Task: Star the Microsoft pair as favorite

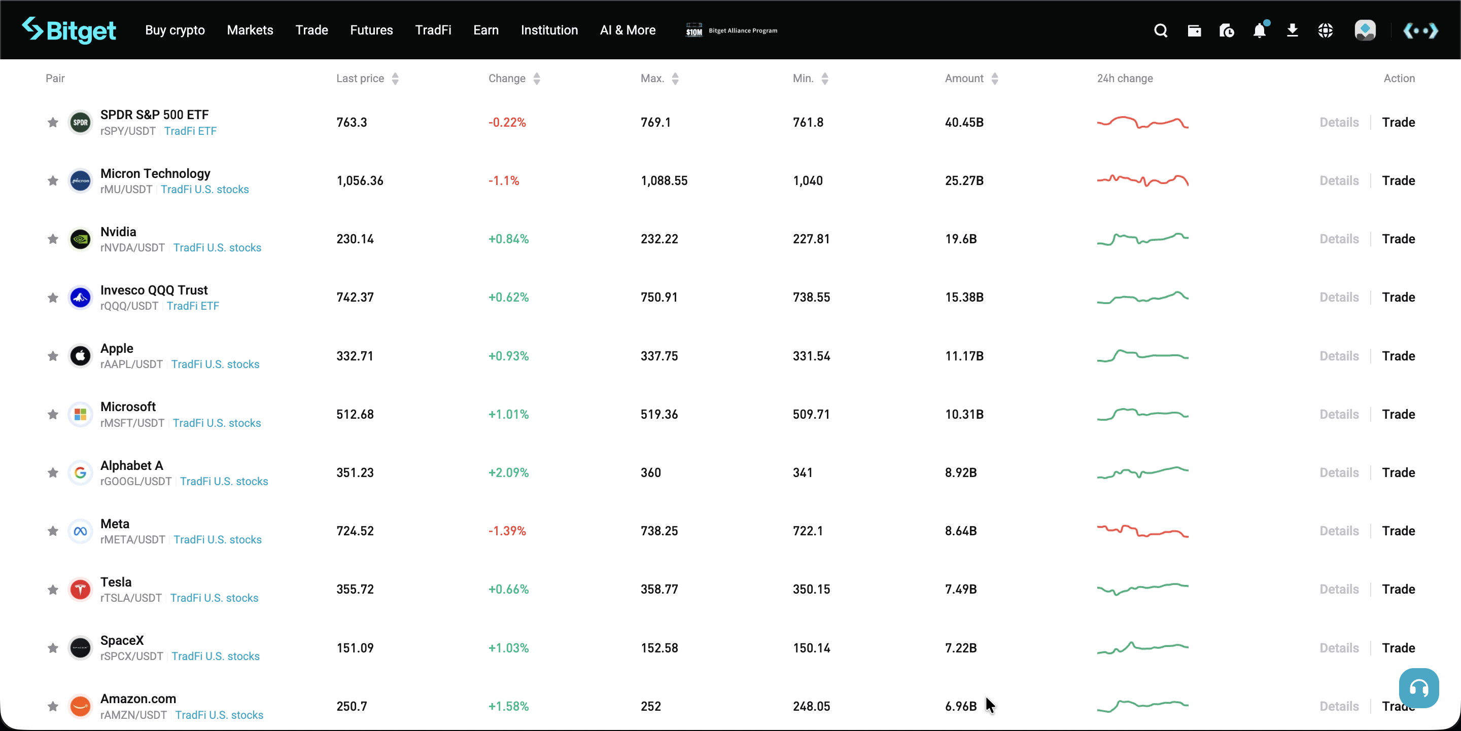Action: coord(53,414)
